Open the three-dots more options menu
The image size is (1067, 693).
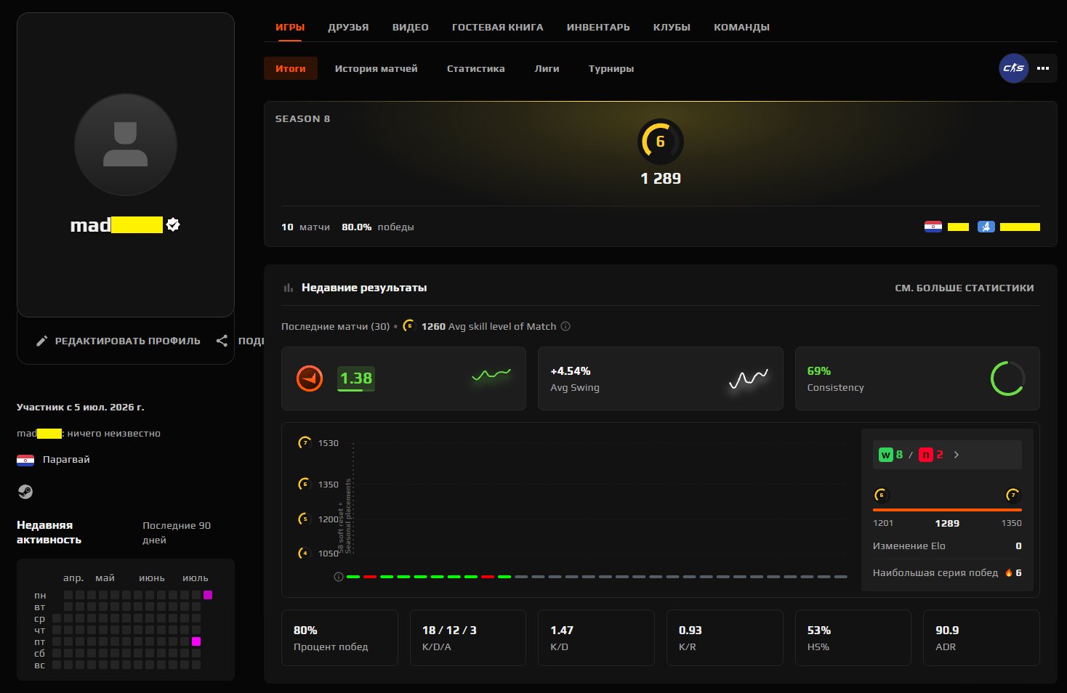[x=1043, y=68]
